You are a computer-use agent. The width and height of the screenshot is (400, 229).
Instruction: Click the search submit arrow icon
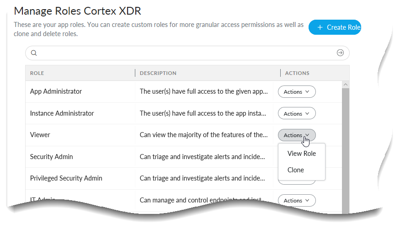coord(340,53)
